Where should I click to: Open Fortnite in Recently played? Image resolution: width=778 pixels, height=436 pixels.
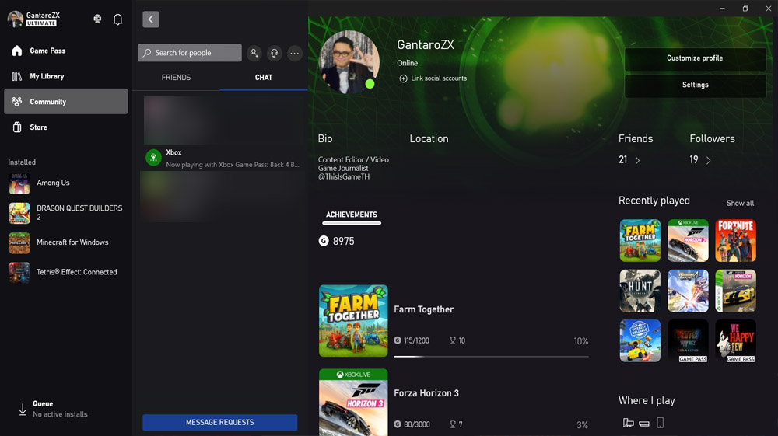[x=735, y=241]
